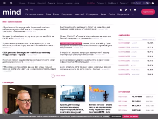The image size is (158, 119).
Task: Open the Публікації menu item
Action: click(31, 3)
